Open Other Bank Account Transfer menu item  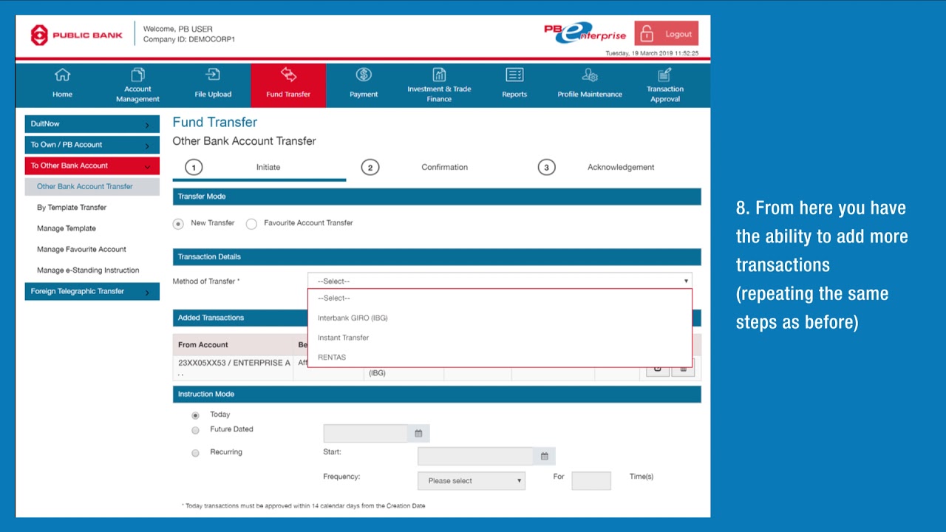92,186
